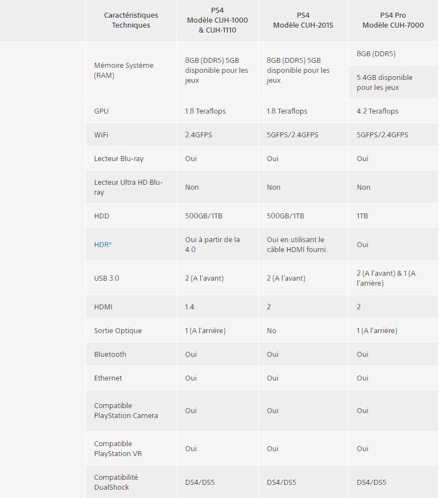Select the 'câble HDMI fourni' HDR cell
Screen dimensions: 447x498
[x=297, y=244]
